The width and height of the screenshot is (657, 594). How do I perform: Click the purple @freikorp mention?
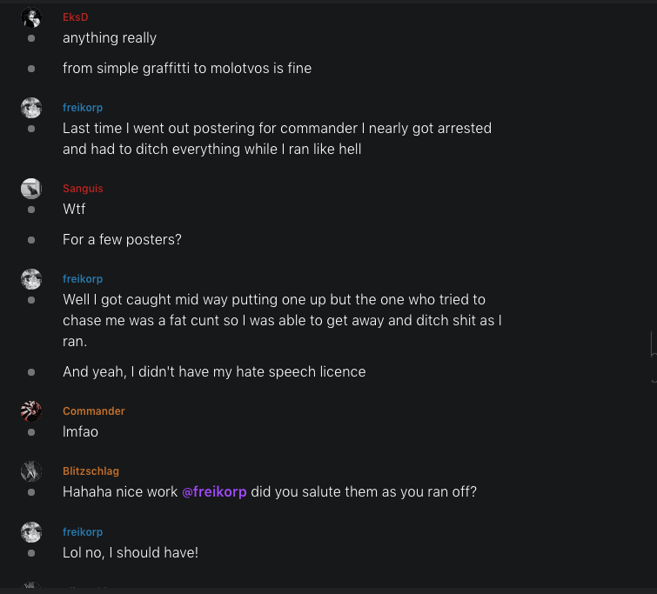pyautogui.click(x=214, y=492)
